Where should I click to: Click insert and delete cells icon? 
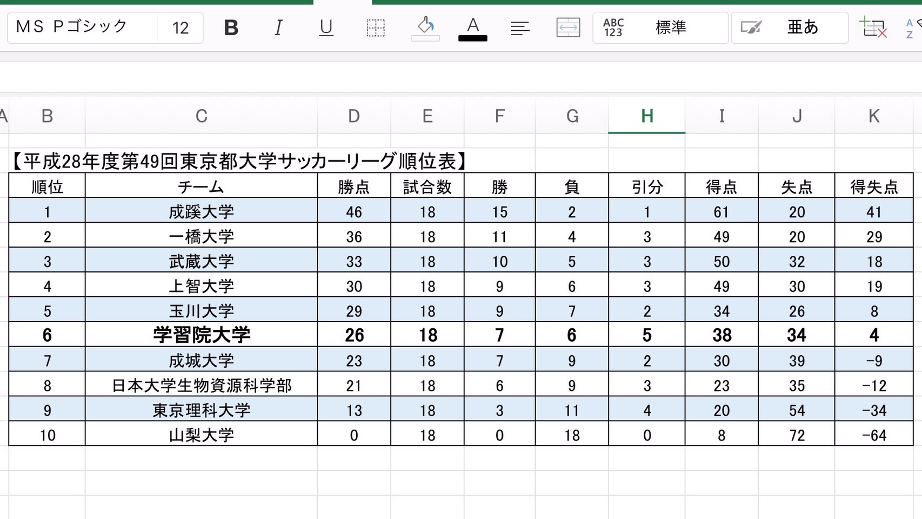873,28
